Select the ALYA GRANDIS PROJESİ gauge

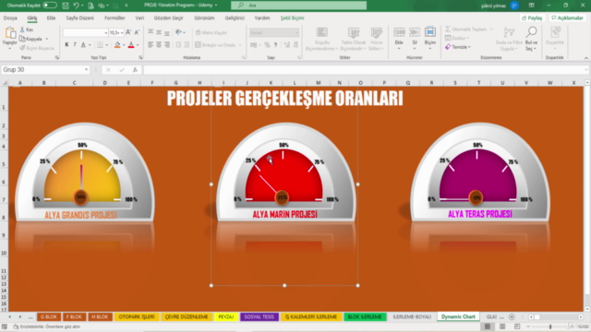[84, 172]
